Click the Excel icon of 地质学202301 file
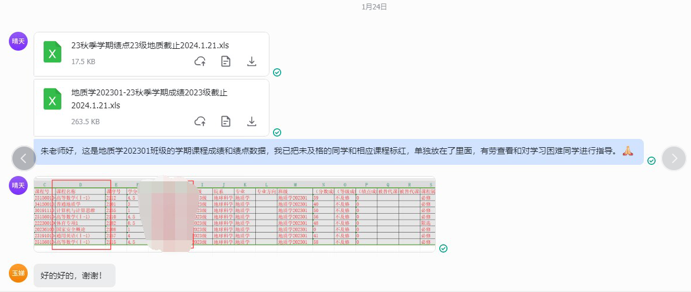 coord(52,99)
